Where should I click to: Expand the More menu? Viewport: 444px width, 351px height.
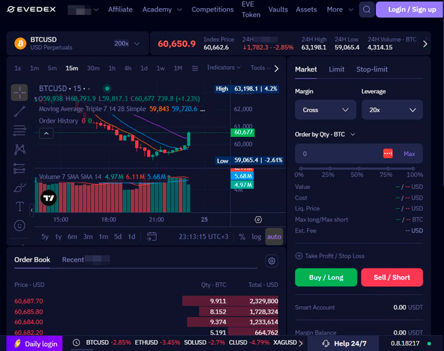340,10
